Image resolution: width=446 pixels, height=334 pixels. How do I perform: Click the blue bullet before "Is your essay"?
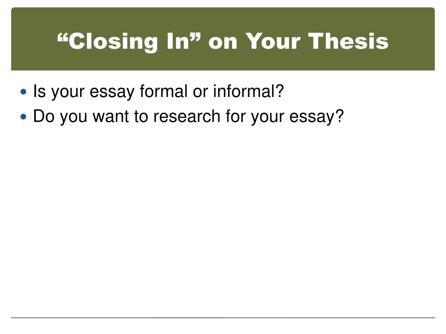24,92
